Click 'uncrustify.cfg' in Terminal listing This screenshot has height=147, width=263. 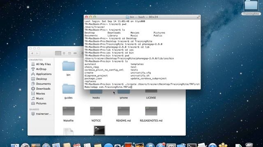pos(141,73)
